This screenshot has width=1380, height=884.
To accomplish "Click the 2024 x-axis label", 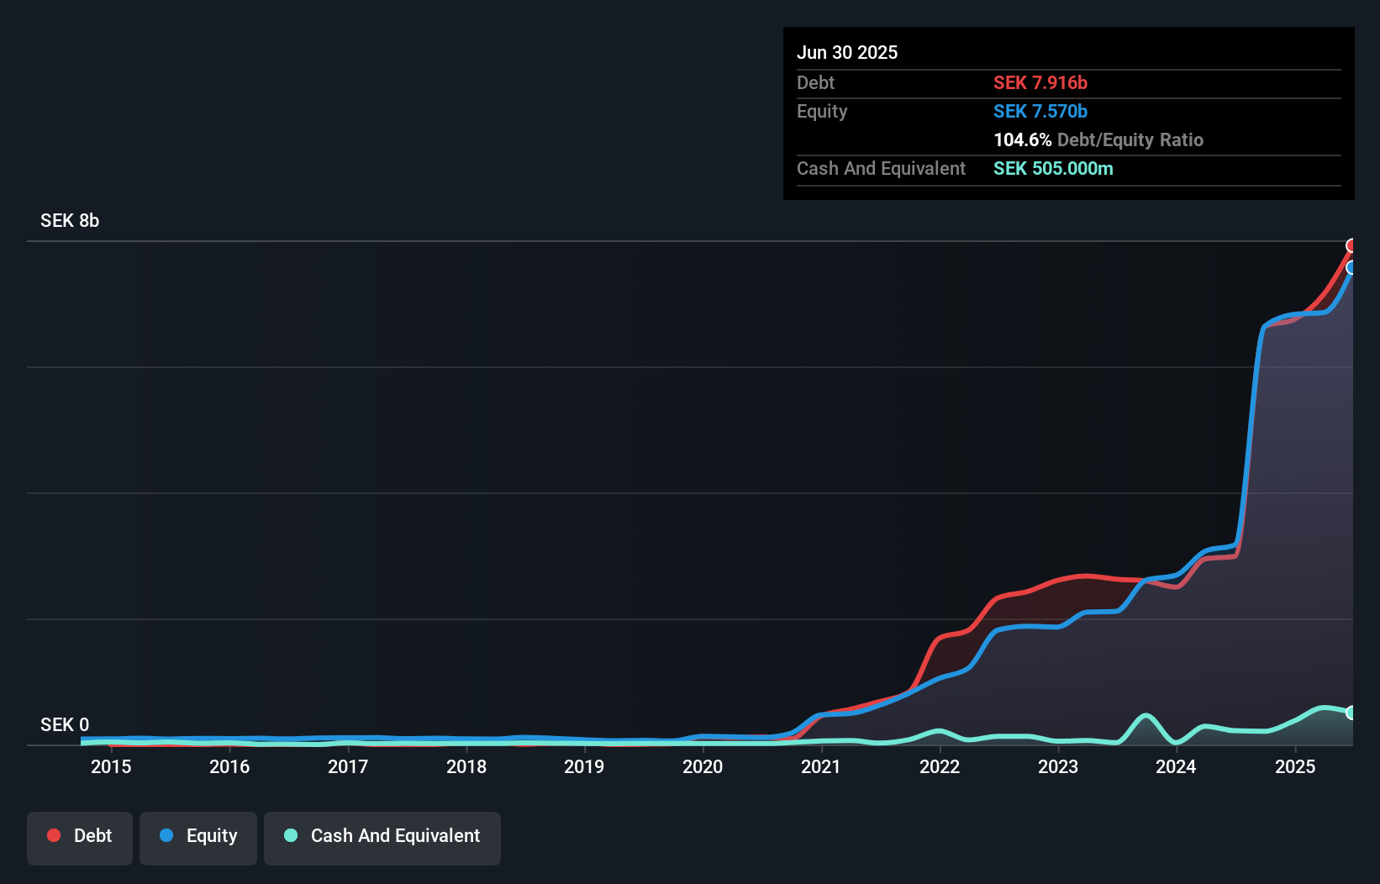I will 1176,766.
